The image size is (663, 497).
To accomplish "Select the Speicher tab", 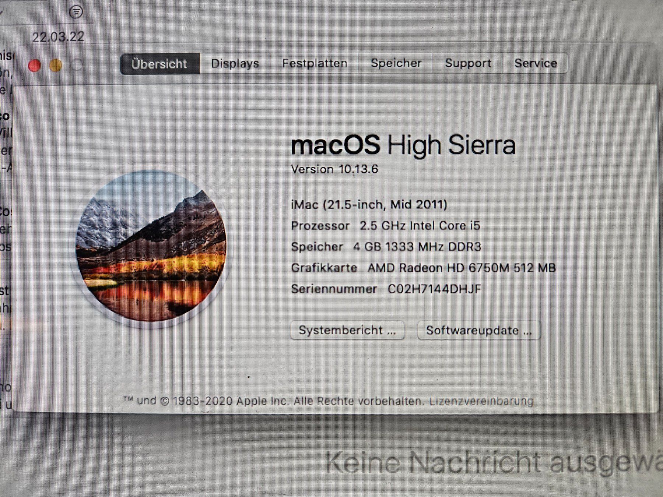I will click(x=396, y=63).
